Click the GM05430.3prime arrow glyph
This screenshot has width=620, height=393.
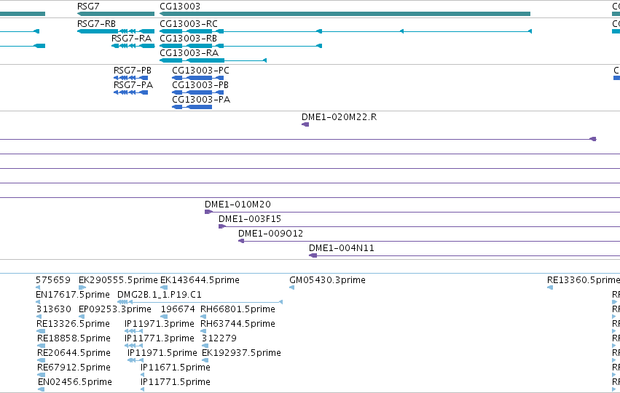[x=292, y=287]
